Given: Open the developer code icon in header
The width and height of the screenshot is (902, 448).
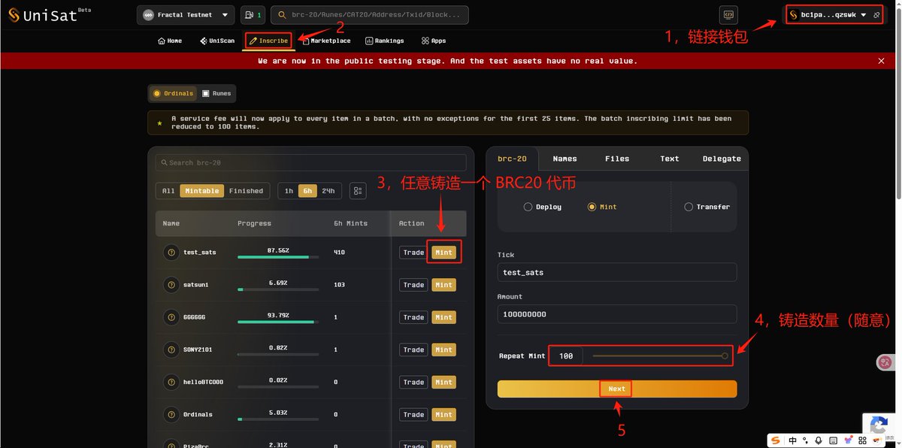Looking at the screenshot, I should tap(728, 15).
